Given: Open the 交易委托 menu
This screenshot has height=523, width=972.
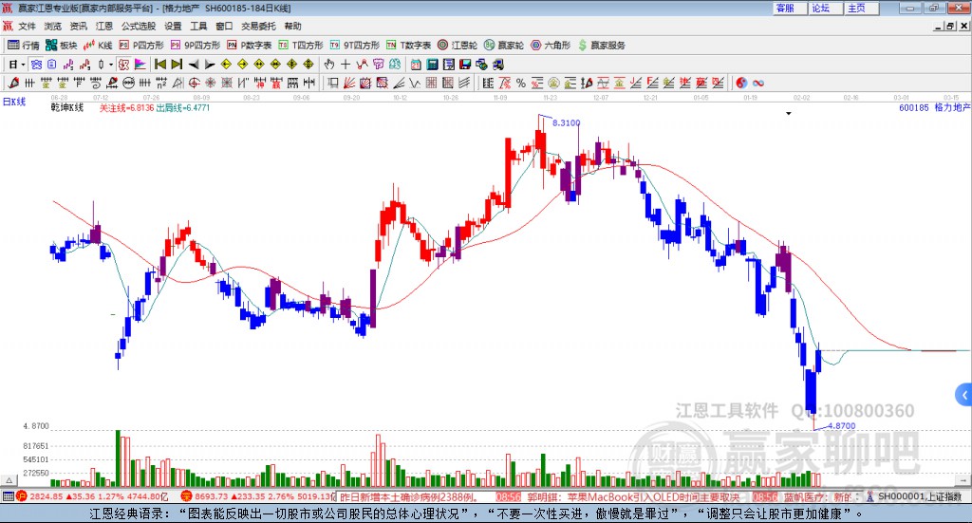Looking at the screenshot, I should click(258, 26).
